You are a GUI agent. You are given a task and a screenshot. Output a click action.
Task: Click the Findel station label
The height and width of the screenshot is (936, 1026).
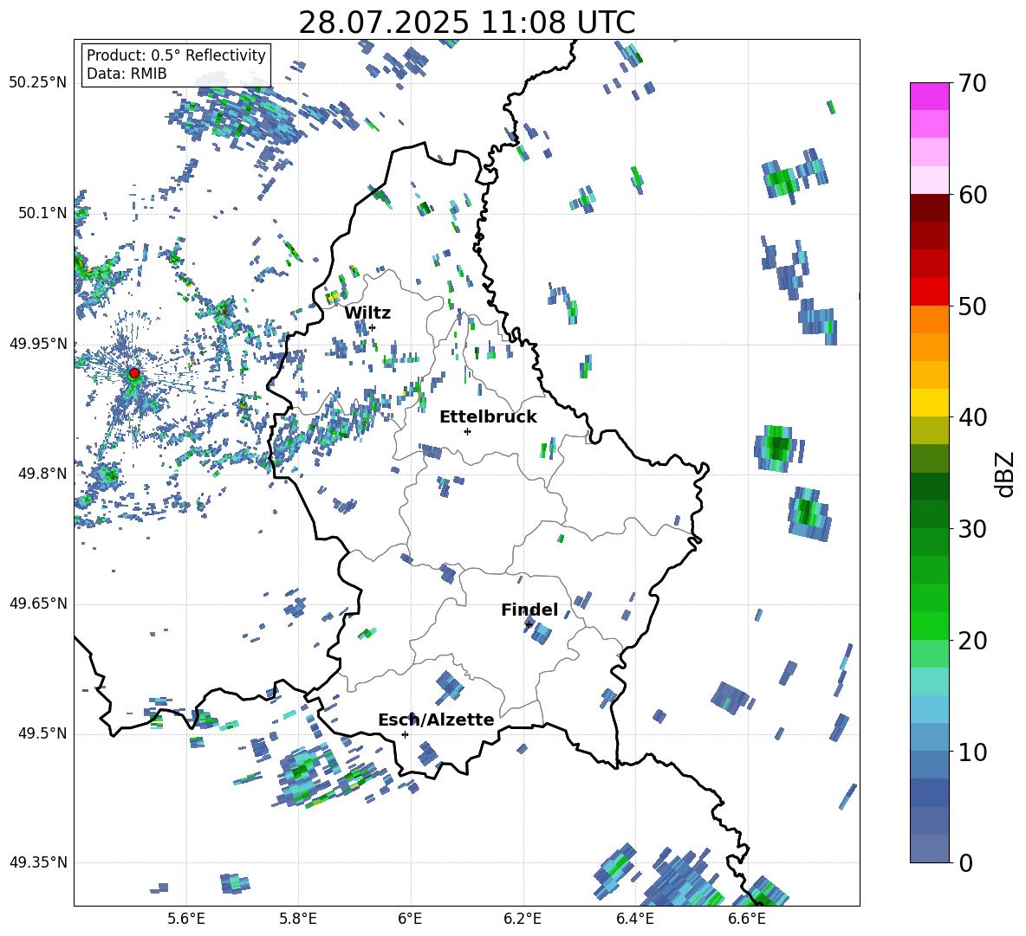[529, 610]
